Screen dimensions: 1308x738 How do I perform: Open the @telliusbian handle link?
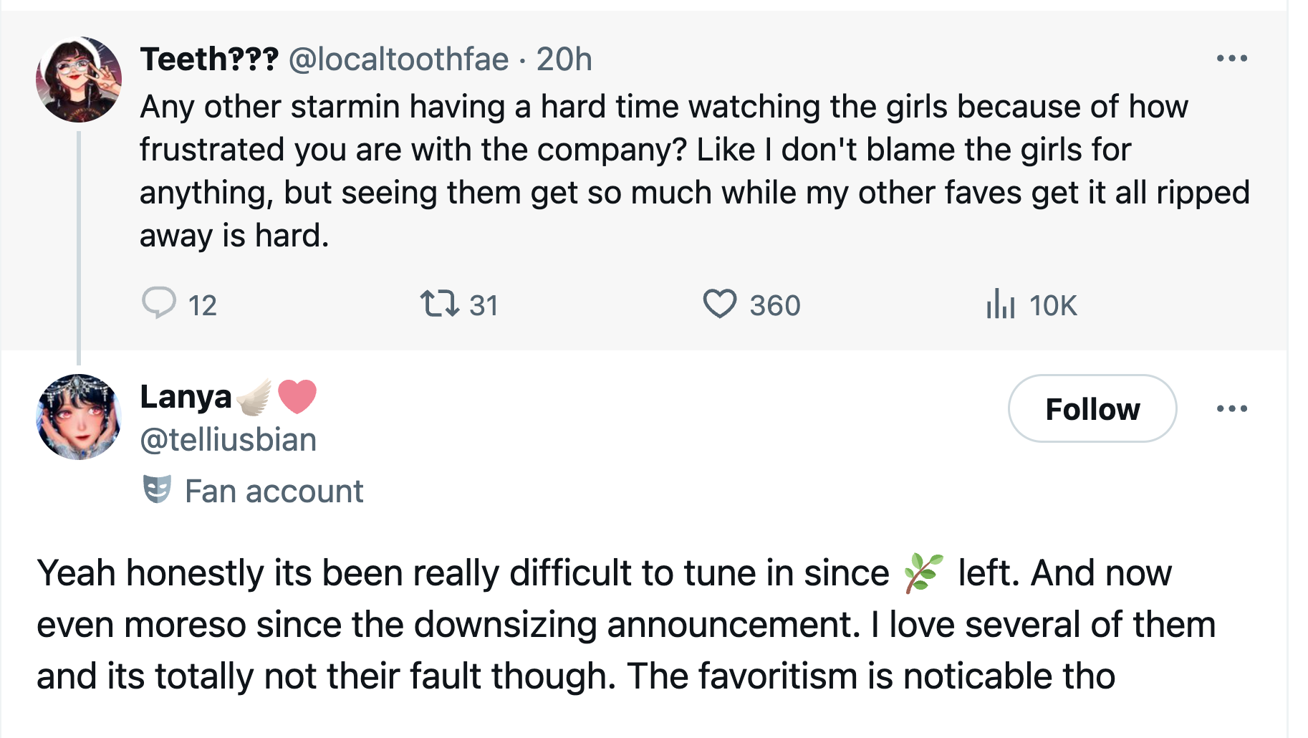[x=228, y=439]
